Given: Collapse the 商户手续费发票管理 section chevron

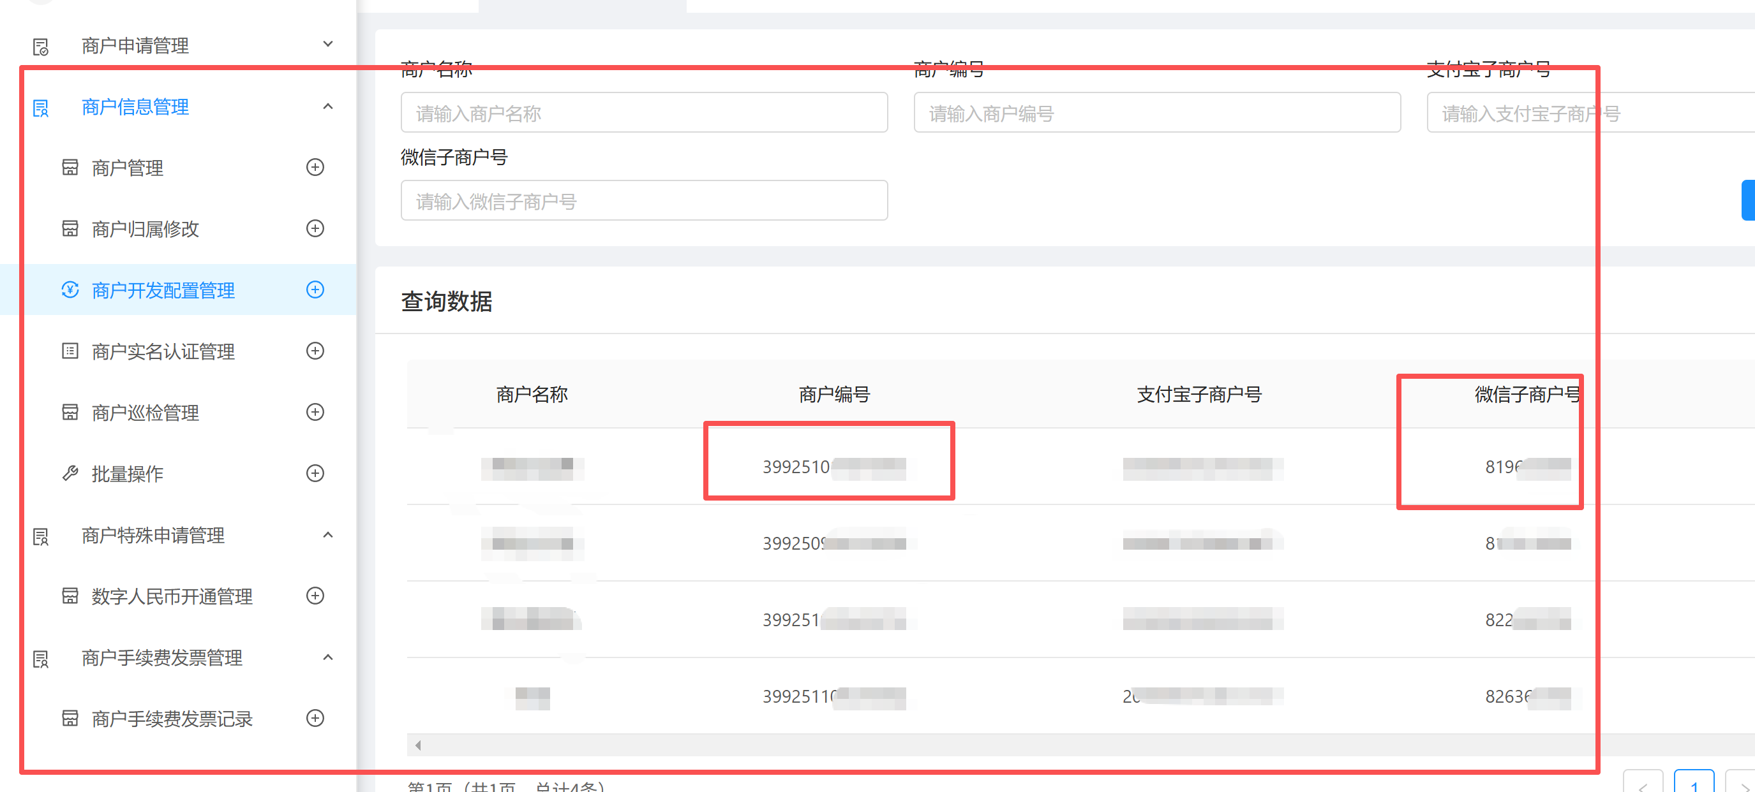Looking at the screenshot, I should [x=327, y=658].
